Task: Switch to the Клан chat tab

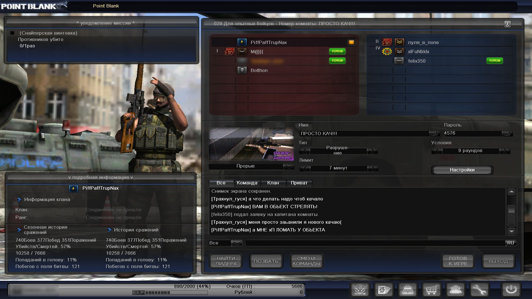Action: point(273,183)
